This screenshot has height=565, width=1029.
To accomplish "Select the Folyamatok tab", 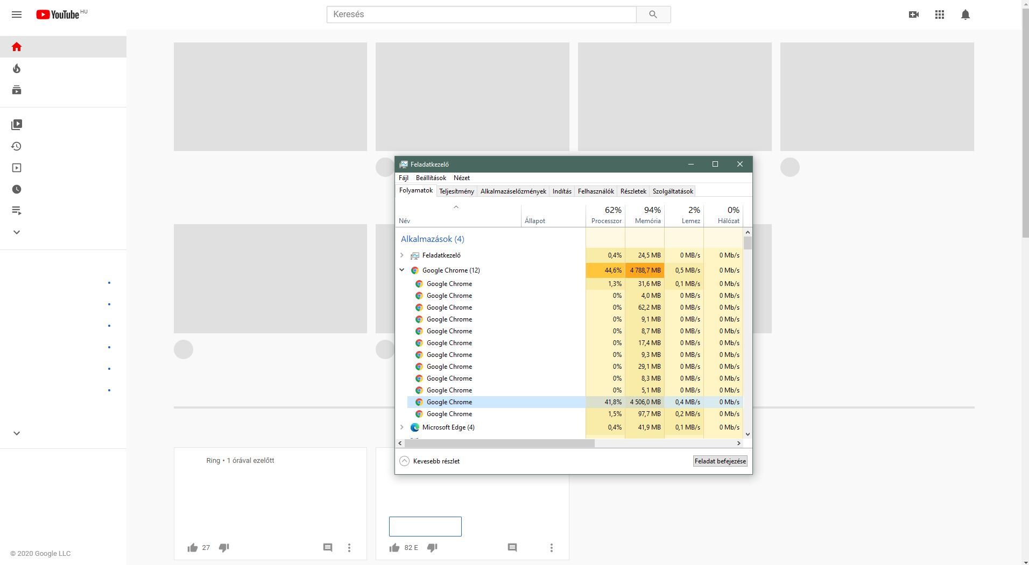I will point(416,191).
